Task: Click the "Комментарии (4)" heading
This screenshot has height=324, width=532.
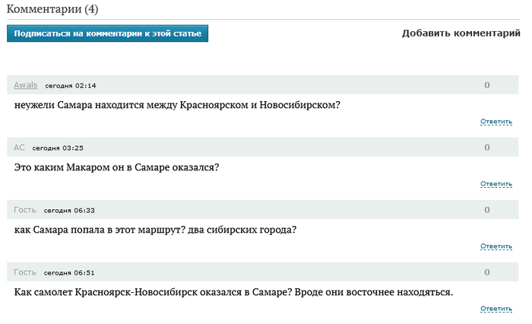Action: coord(58,9)
